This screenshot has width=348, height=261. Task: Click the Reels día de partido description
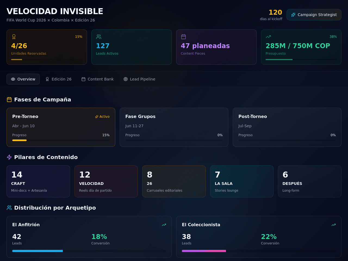pyautogui.click(x=95, y=191)
